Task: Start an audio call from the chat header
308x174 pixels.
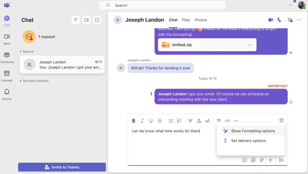Action: coord(279,20)
